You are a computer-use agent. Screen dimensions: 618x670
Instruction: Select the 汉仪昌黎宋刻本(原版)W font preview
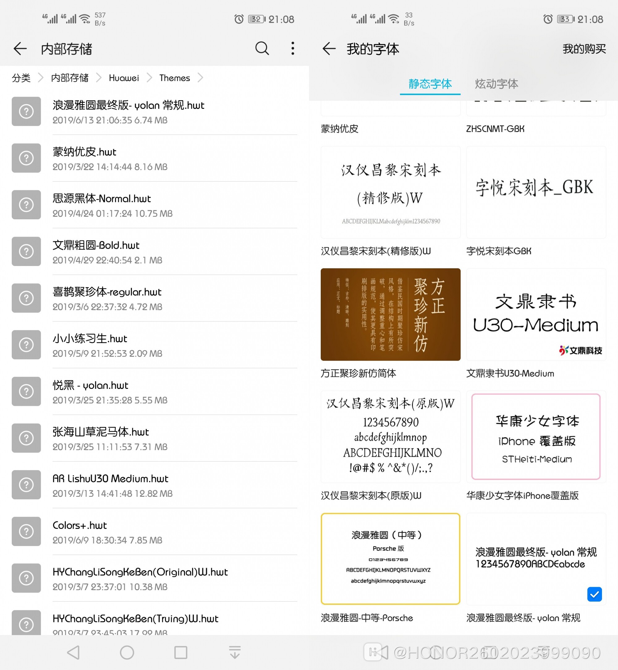(390, 437)
